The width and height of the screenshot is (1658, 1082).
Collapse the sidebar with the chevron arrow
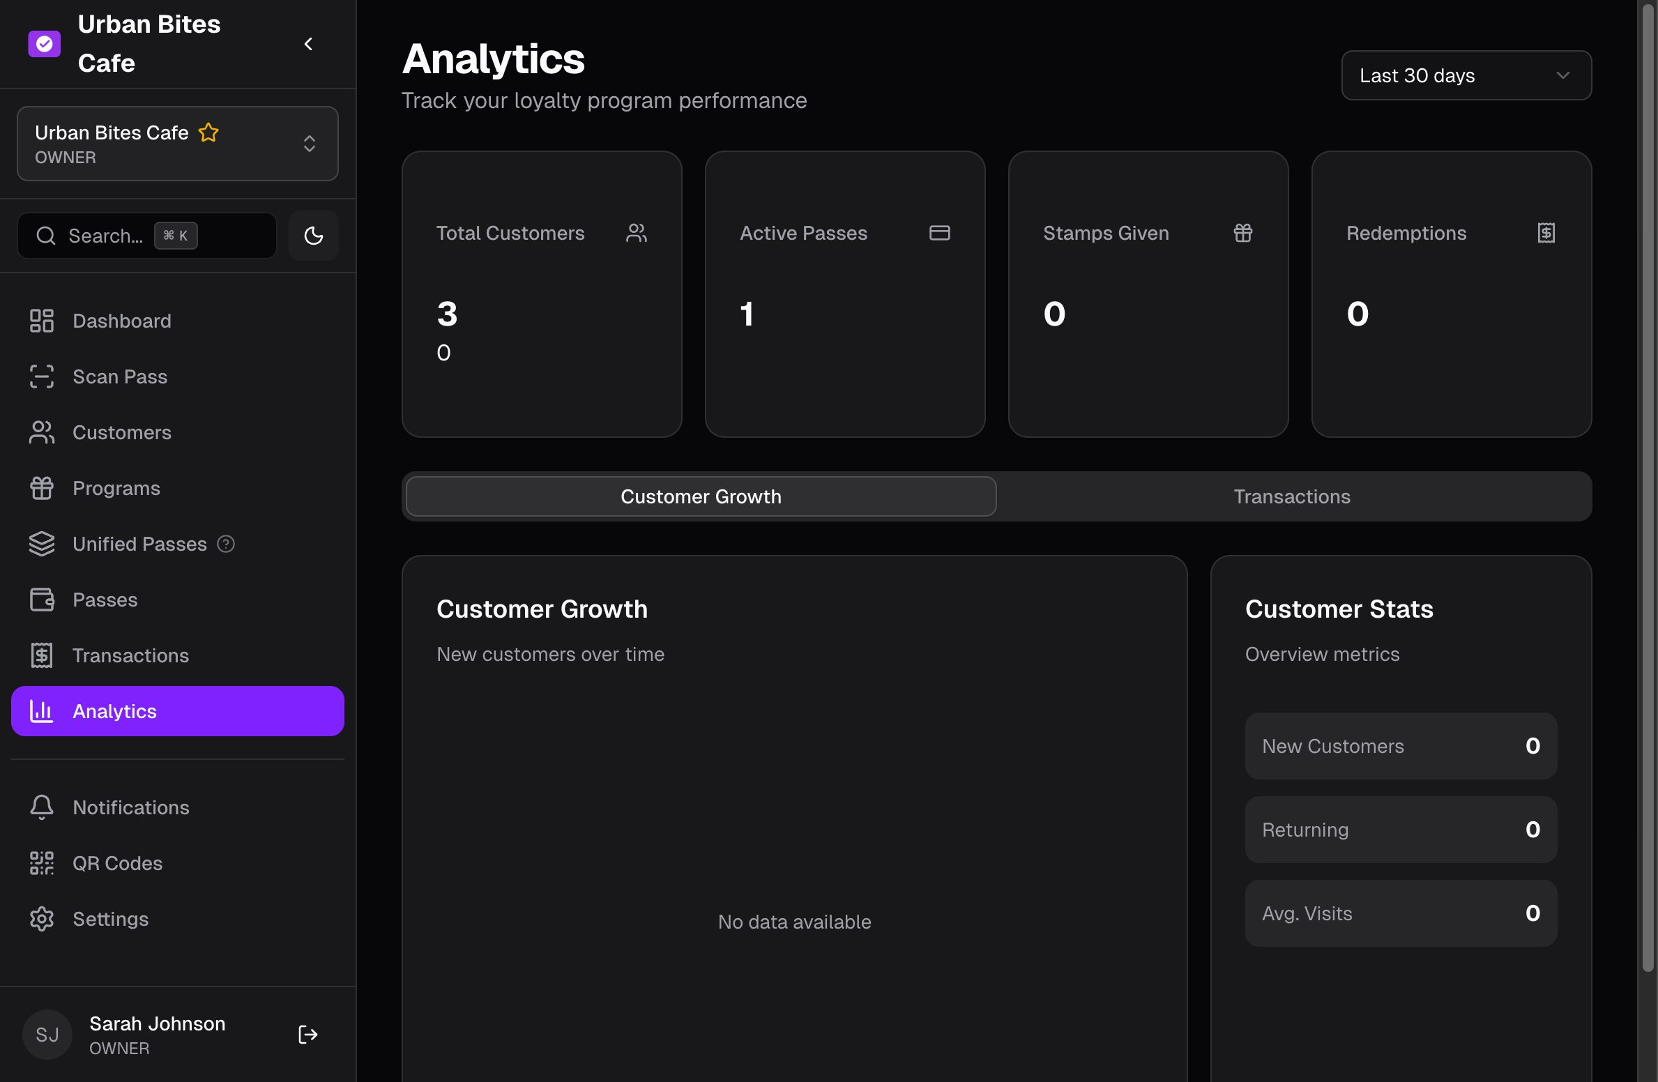coord(308,43)
